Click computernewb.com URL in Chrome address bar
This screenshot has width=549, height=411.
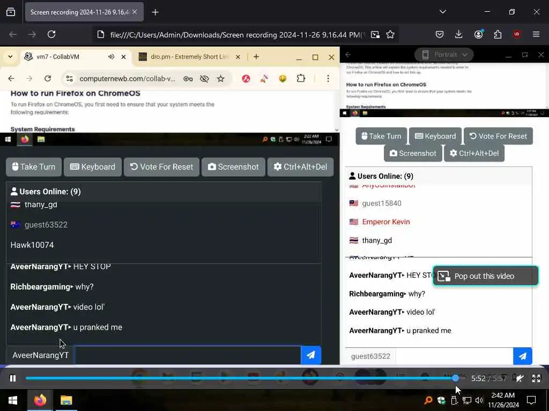[x=128, y=79]
